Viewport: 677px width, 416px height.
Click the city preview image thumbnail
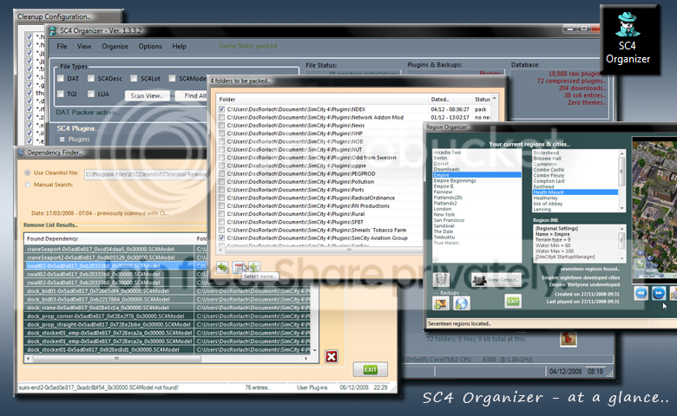[654, 210]
